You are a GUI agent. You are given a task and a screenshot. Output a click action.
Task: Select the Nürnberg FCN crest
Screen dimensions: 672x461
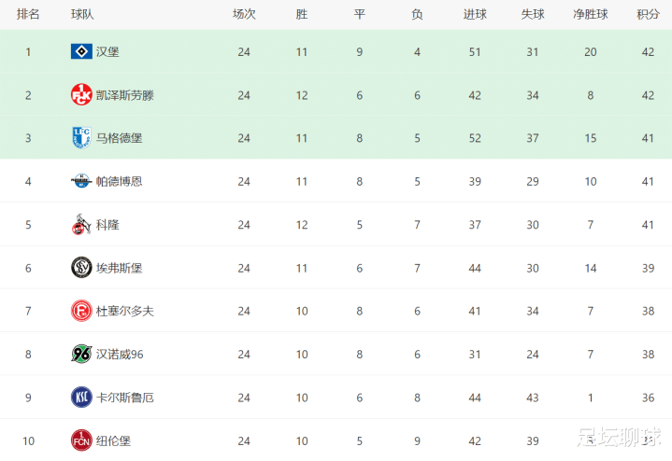81,440
